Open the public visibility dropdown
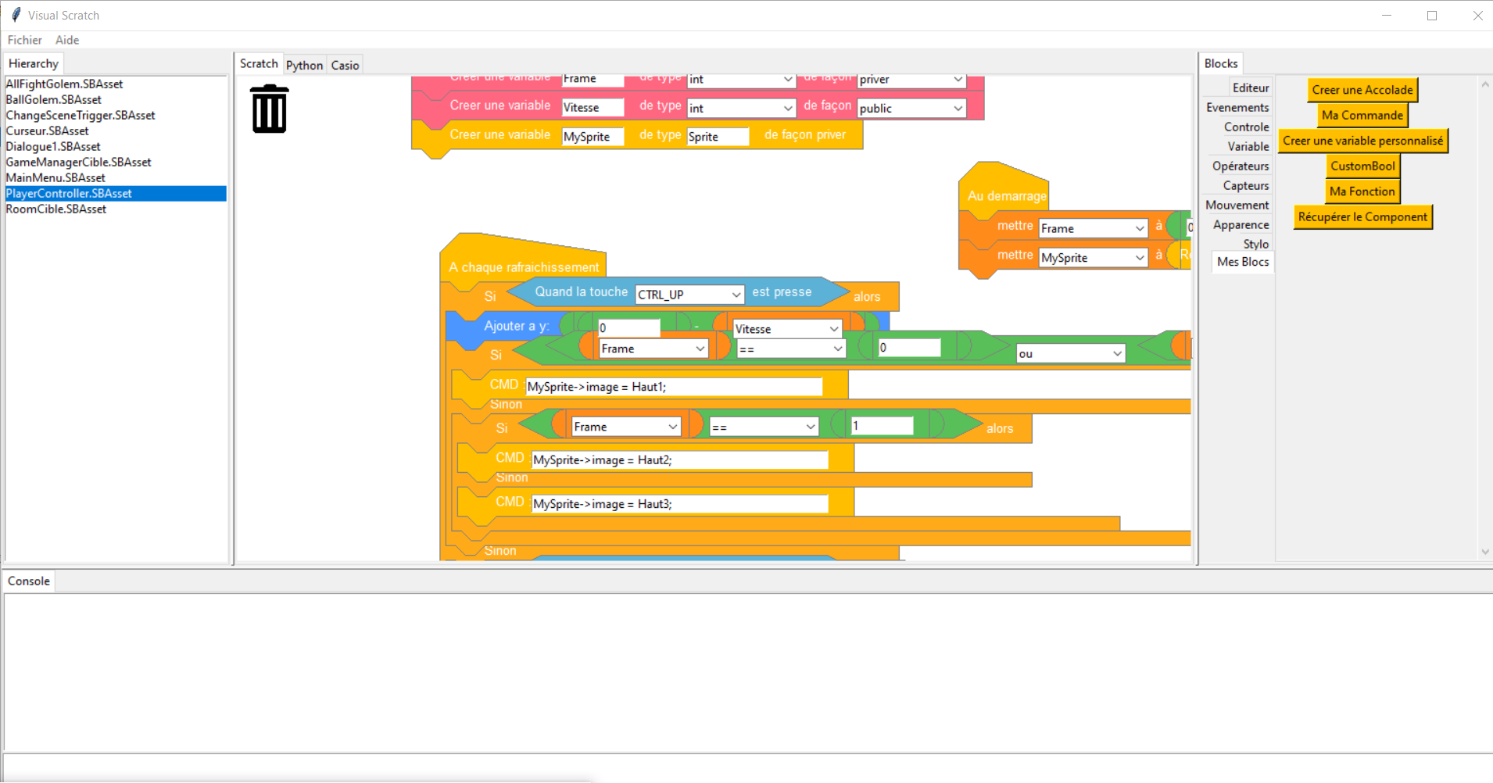The image size is (1493, 783). tap(911, 109)
